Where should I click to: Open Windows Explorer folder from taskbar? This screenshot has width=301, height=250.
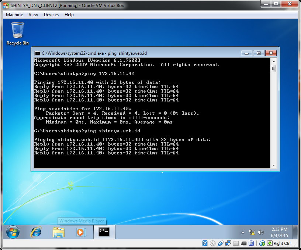[59, 232]
